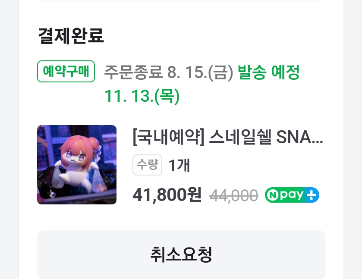Open the 스네일쉘 product title link

pyautogui.click(x=228, y=137)
